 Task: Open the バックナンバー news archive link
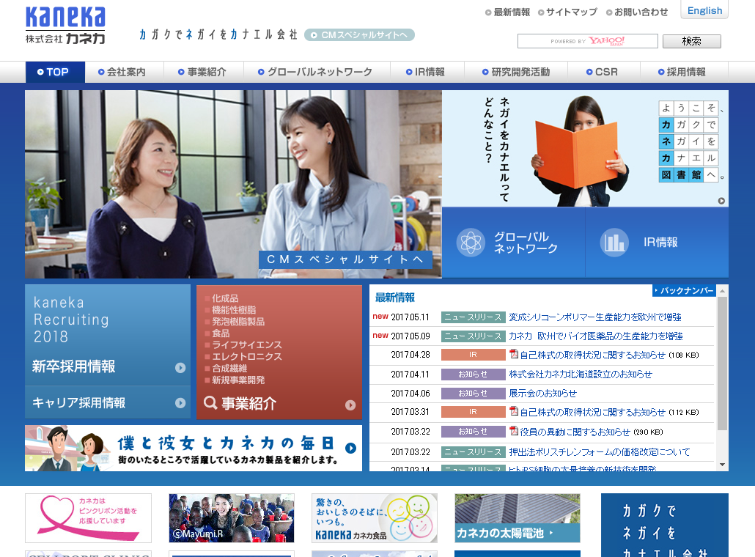pos(684,290)
